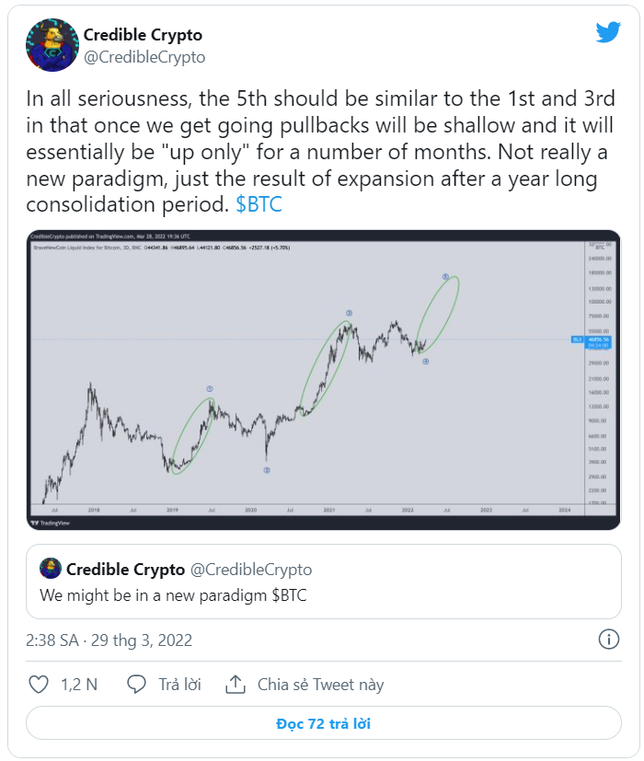Click the Credible Crypto profile avatar
Image resolution: width=644 pixels, height=761 pixels.
tap(52, 45)
